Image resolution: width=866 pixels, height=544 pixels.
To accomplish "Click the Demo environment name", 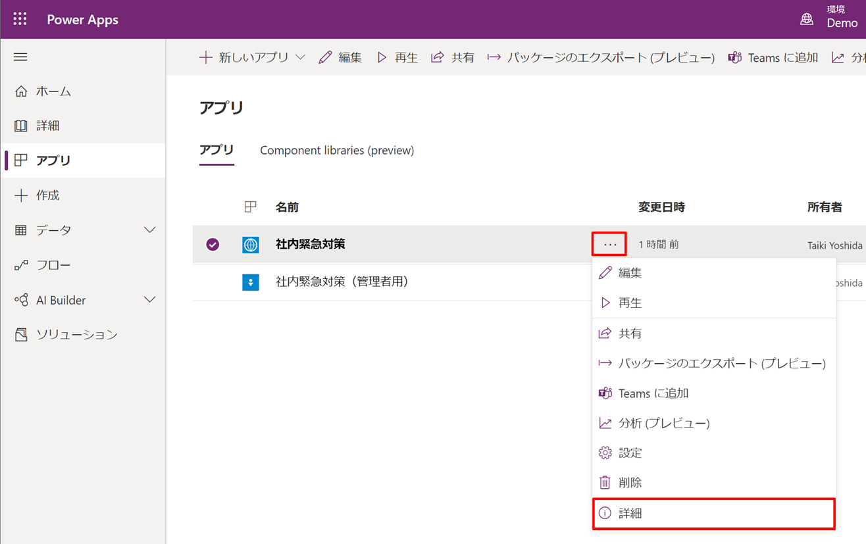I will coord(842,23).
